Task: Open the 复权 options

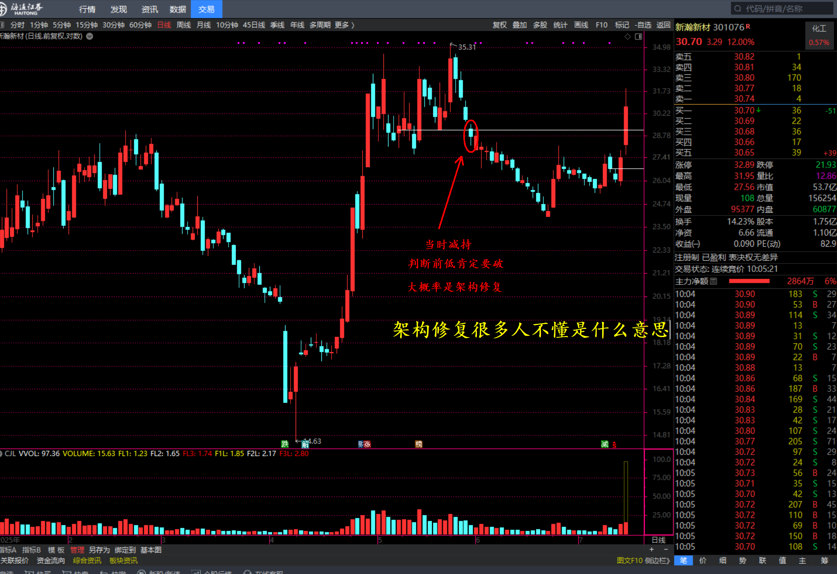Action: tap(500, 25)
